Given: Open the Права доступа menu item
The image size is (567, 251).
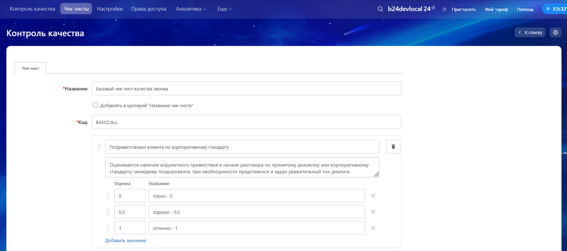Looking at the screenshot, I should [x=149, y=9].
